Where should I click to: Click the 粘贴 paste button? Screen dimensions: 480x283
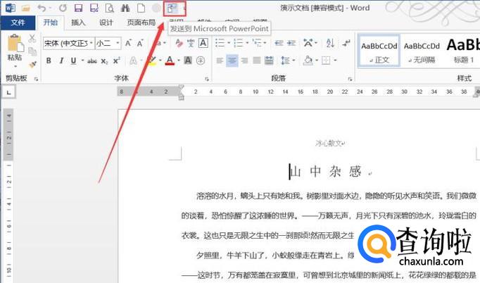pyautogui.click(x=14, y=48)
